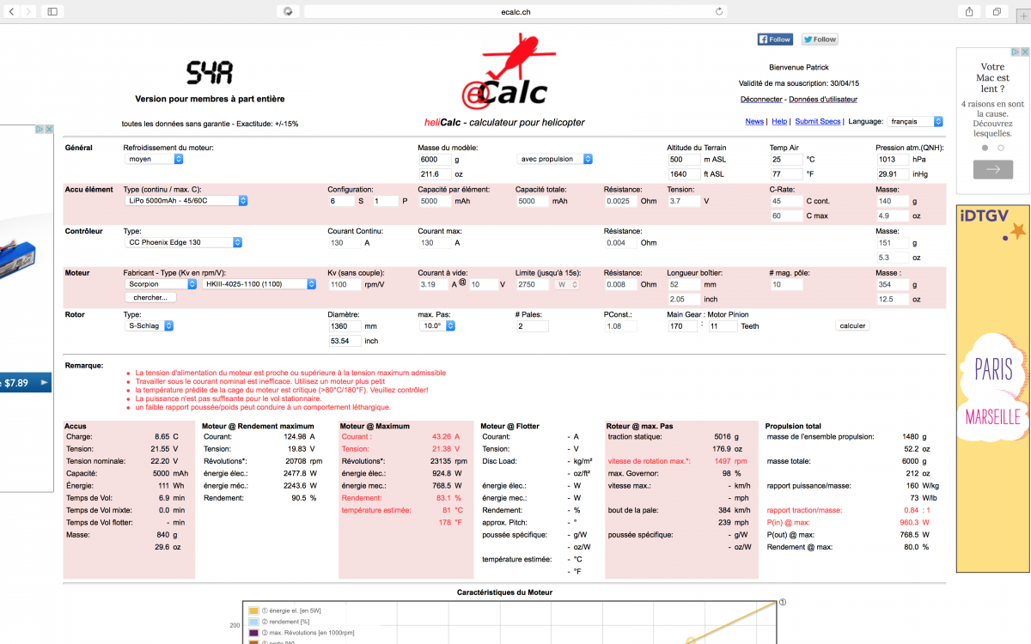This screenshot has height=644, width=1031.
Task: Click the Motor Pinion teeth field (11)
Action: [x=723, y=326]
